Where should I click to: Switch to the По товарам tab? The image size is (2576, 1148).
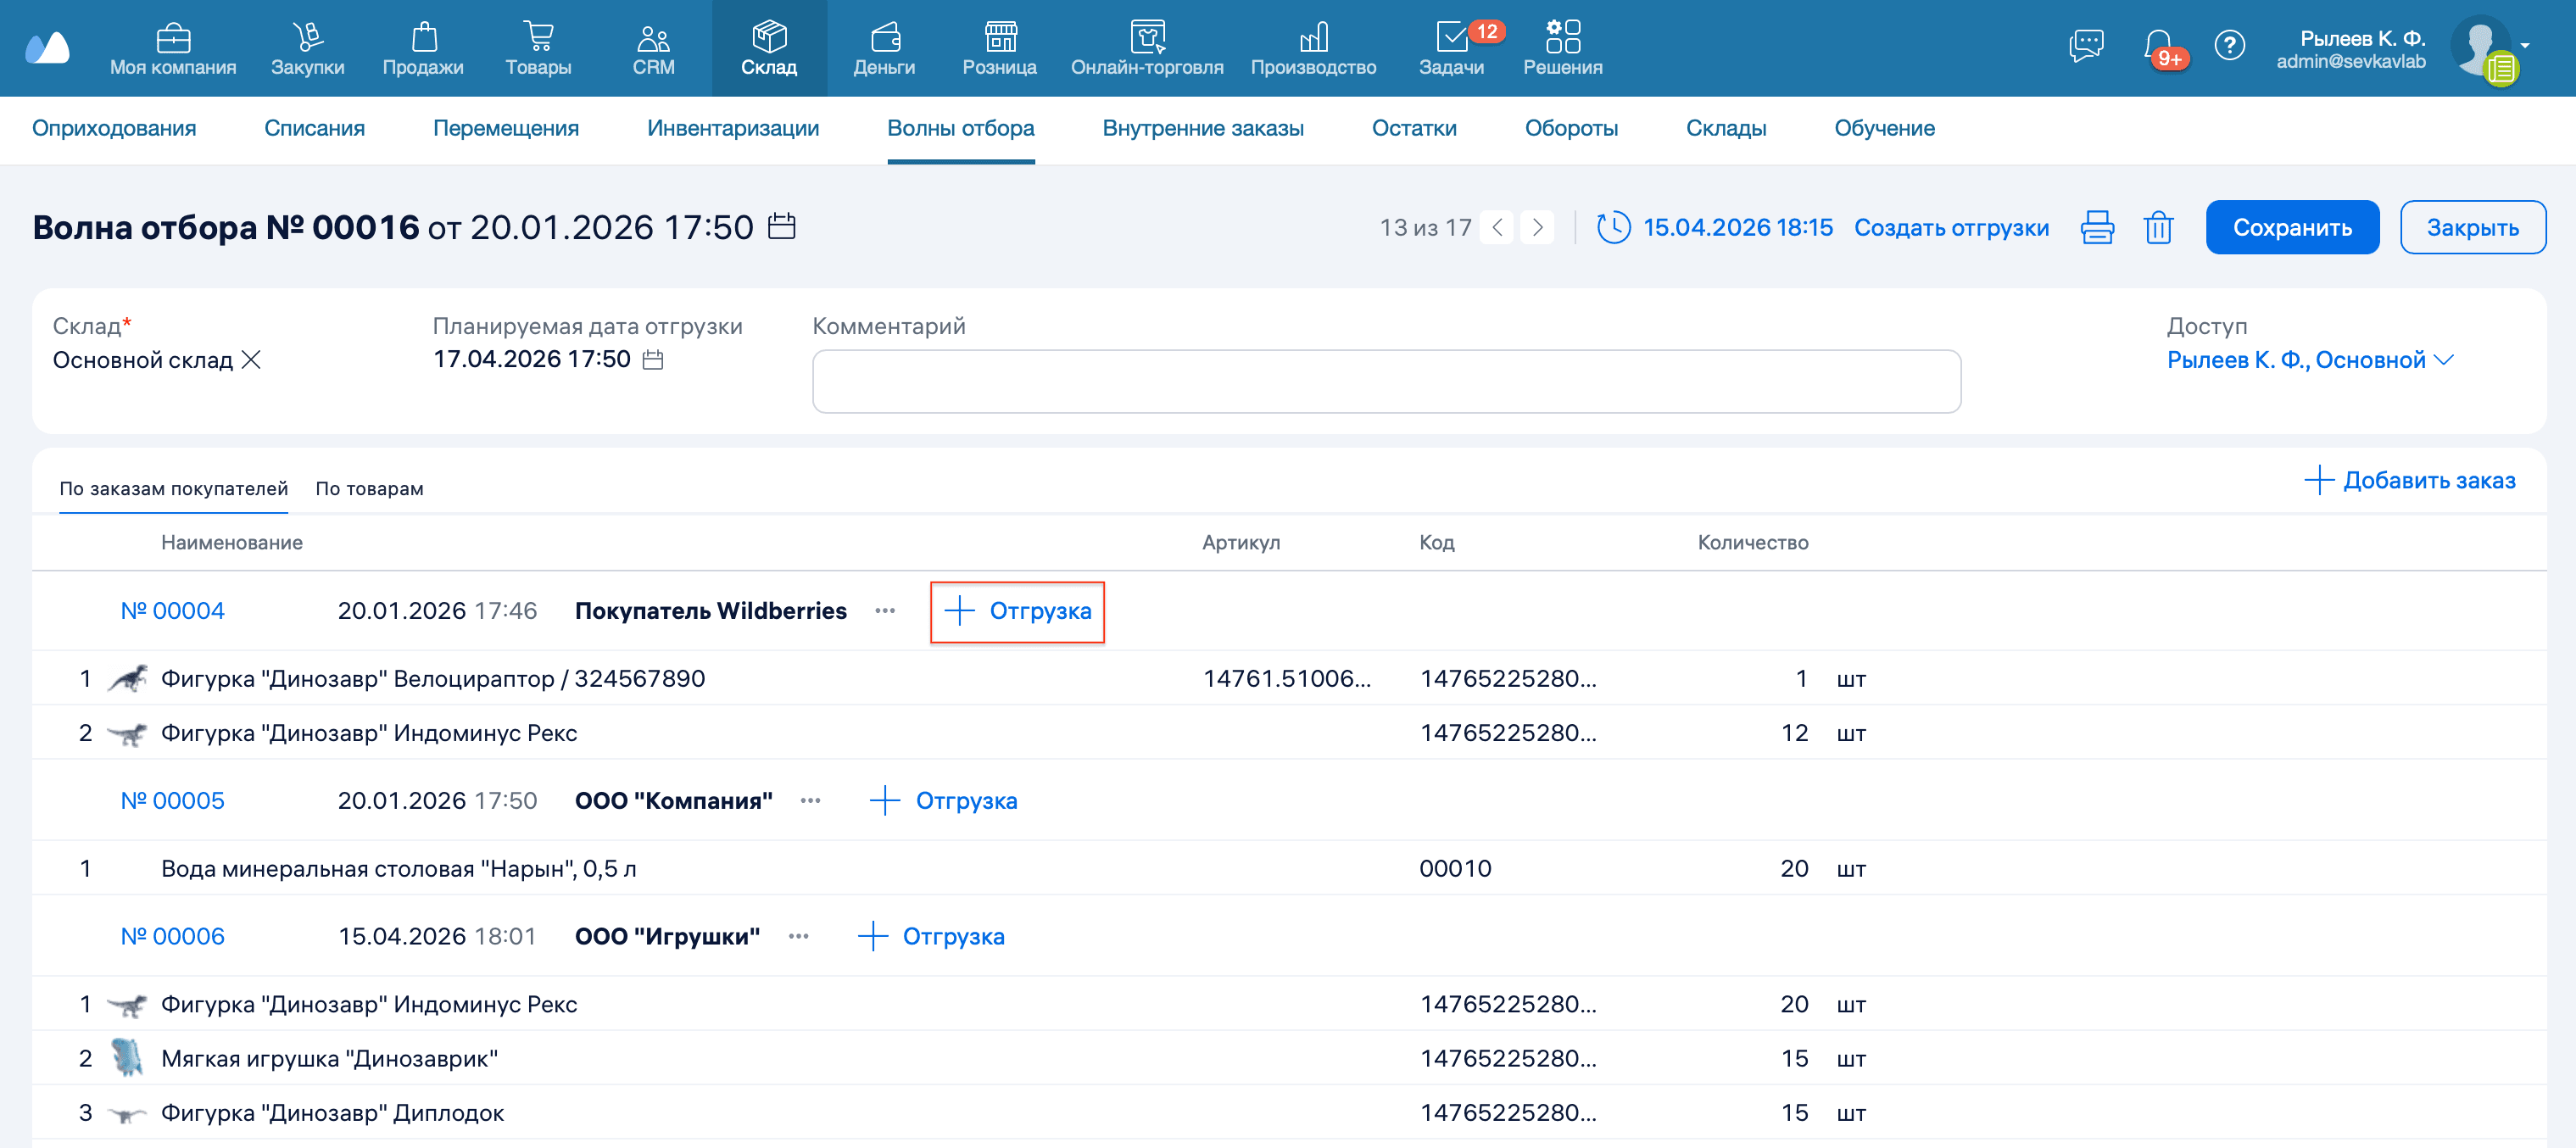369,489
